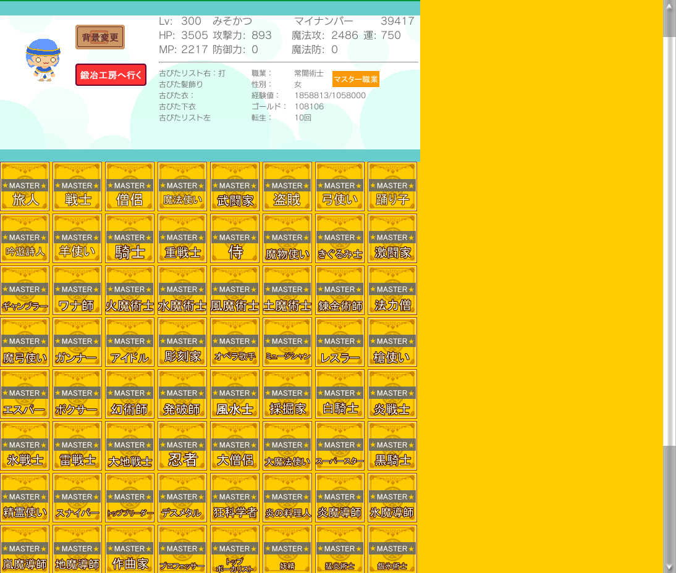This screenshot has height=573, width=676.
Task: Click the レスラー job tile
Action: pos(340,342)
